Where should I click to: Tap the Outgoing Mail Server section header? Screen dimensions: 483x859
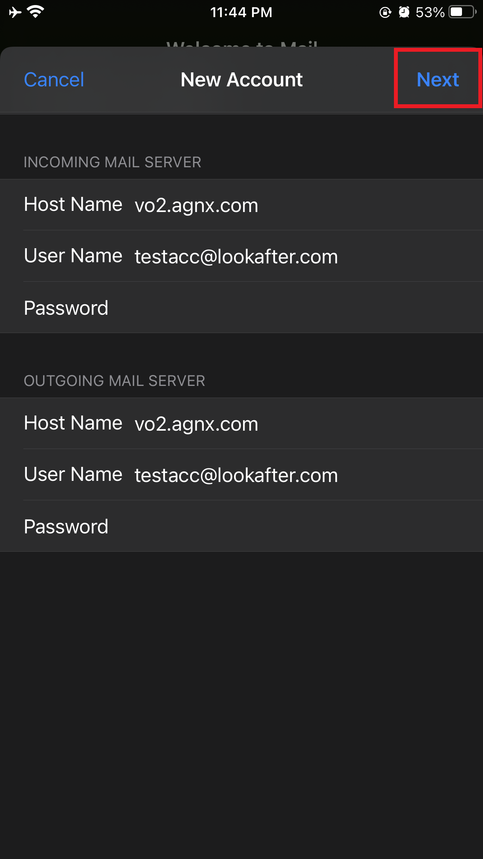(114, 381)
